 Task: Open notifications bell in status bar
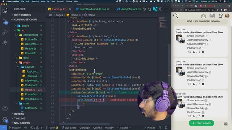[166, 128]
